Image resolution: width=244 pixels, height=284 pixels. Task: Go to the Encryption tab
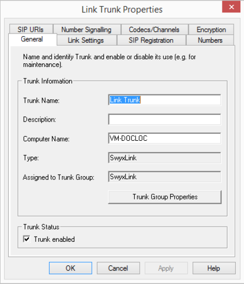[211, 29]
